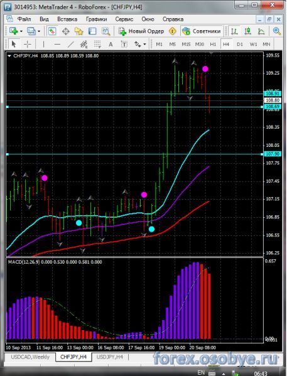This screenshot has height=376, width=287.
Task: Toggle Советники auto-trading on or off
Action: (x=201, y=31)
